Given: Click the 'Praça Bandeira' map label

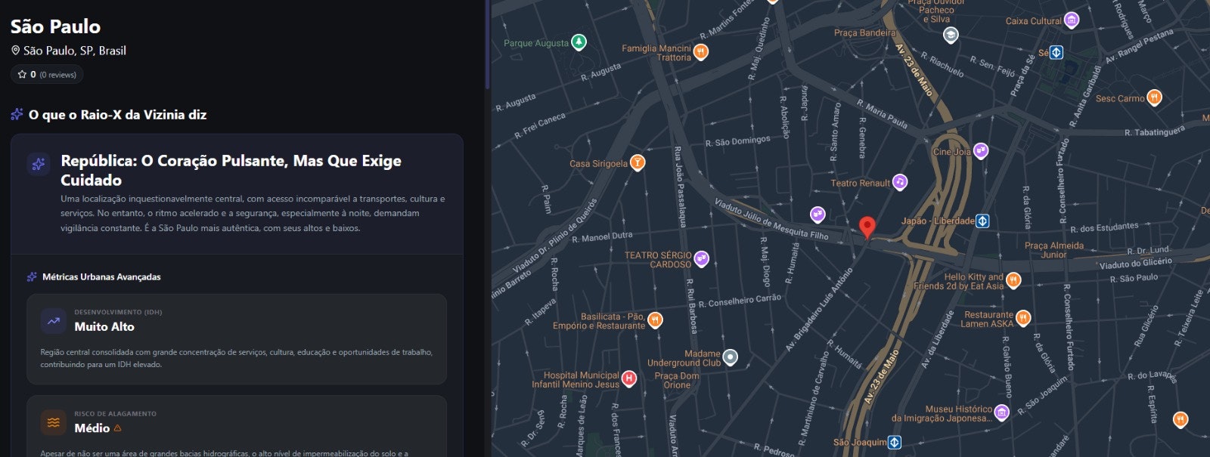Looking at the screenshot, I should 864,32.
